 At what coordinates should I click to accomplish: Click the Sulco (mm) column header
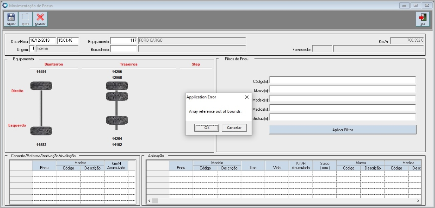pos(324,166)
